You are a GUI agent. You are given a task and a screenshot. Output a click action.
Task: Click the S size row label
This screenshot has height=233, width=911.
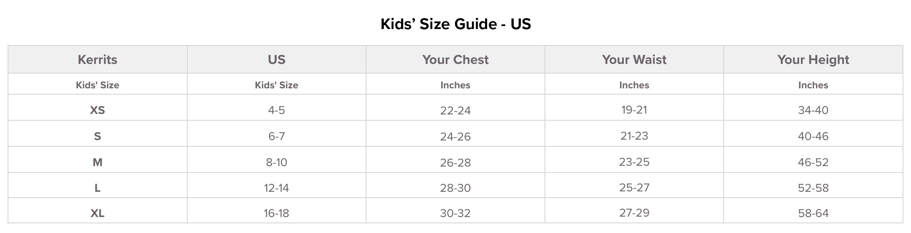pos(97,136)
